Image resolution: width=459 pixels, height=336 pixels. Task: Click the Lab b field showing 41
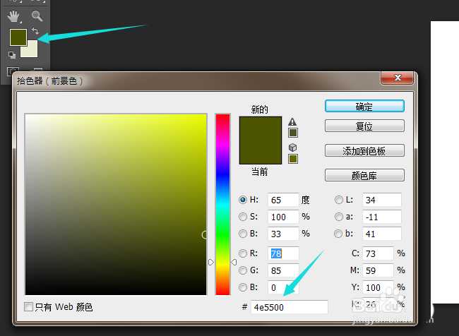[x=382, y=234]
